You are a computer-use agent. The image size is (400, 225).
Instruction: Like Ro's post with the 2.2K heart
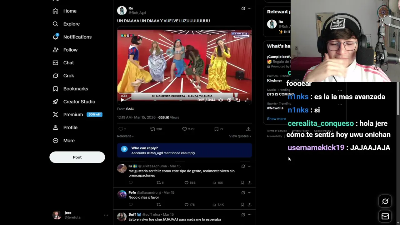[184, 129]
